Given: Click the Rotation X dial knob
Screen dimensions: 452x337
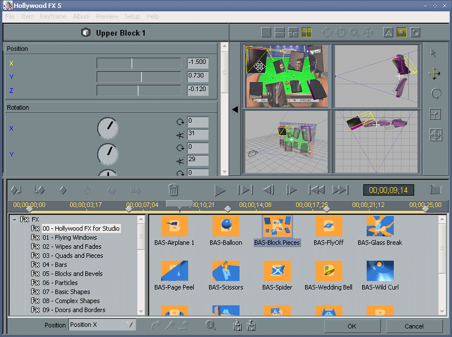Looking at the screenshot, I should [108, 128].
